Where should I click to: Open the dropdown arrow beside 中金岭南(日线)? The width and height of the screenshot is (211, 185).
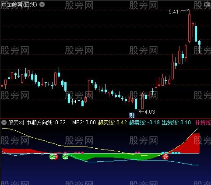click(x=42, y=5)
